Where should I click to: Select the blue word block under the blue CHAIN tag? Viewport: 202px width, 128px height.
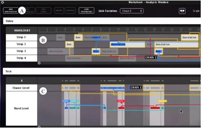(66, 108)
